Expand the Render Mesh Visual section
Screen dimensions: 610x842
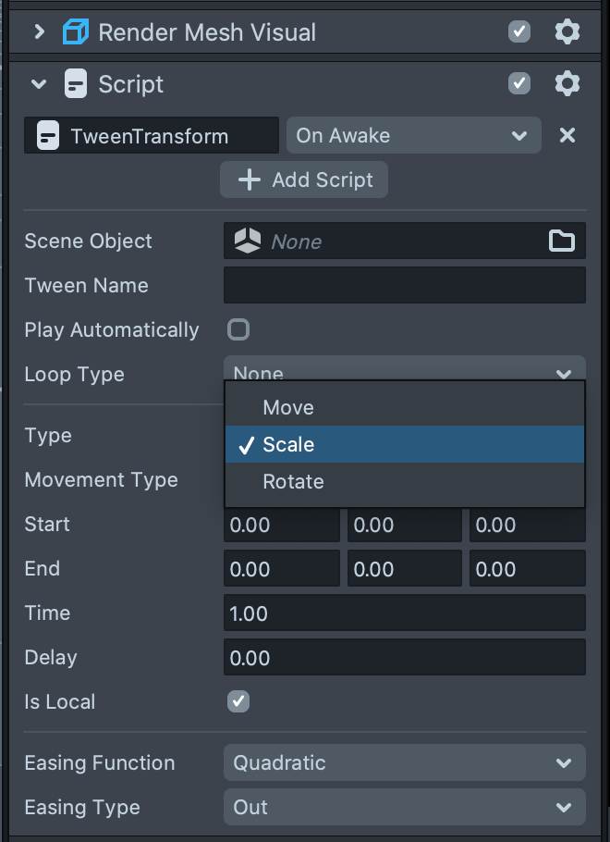pos(39,32)
